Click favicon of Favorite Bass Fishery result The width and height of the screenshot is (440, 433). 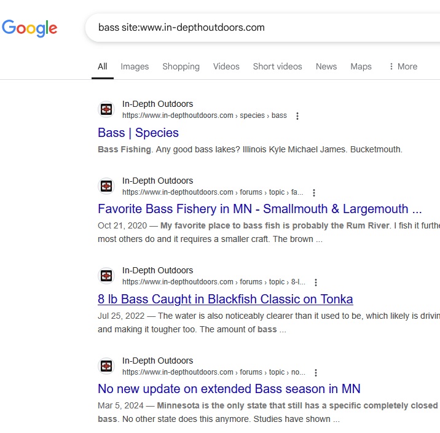pos(106,186)
